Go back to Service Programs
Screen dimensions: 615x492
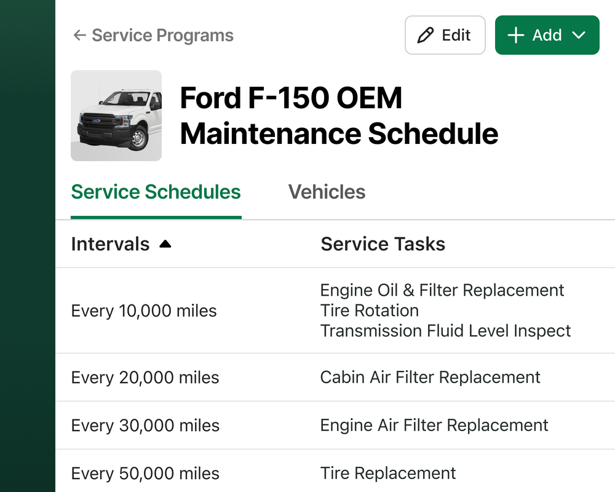[153, 35]
